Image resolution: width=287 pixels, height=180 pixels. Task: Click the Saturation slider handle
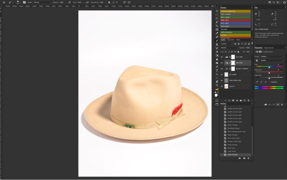coord(269,72)
